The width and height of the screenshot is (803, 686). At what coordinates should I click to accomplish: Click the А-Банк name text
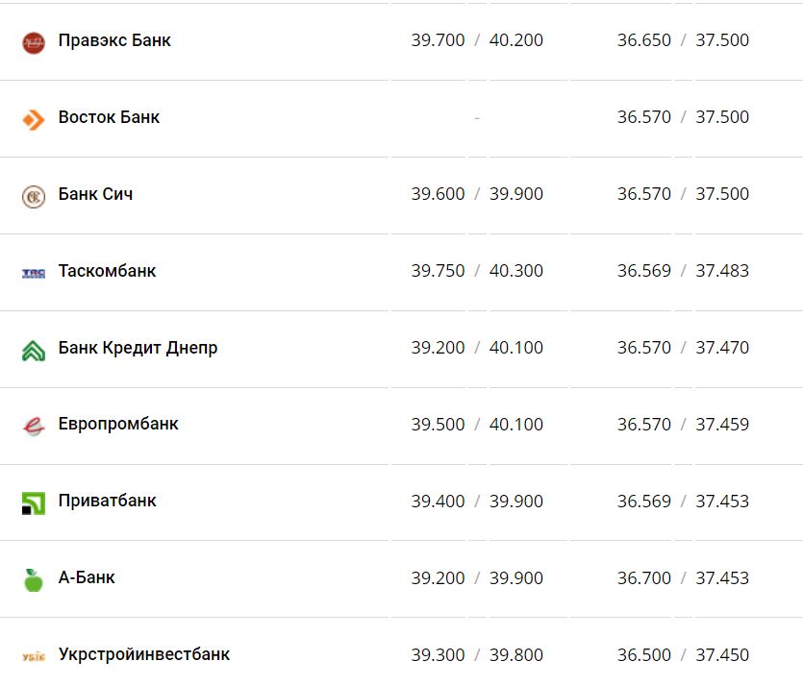[87, 577]
